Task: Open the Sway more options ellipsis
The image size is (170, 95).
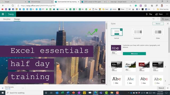Action: [x=167, y=14]
